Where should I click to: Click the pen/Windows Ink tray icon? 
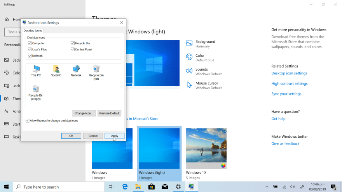click(x=302, y=187)
